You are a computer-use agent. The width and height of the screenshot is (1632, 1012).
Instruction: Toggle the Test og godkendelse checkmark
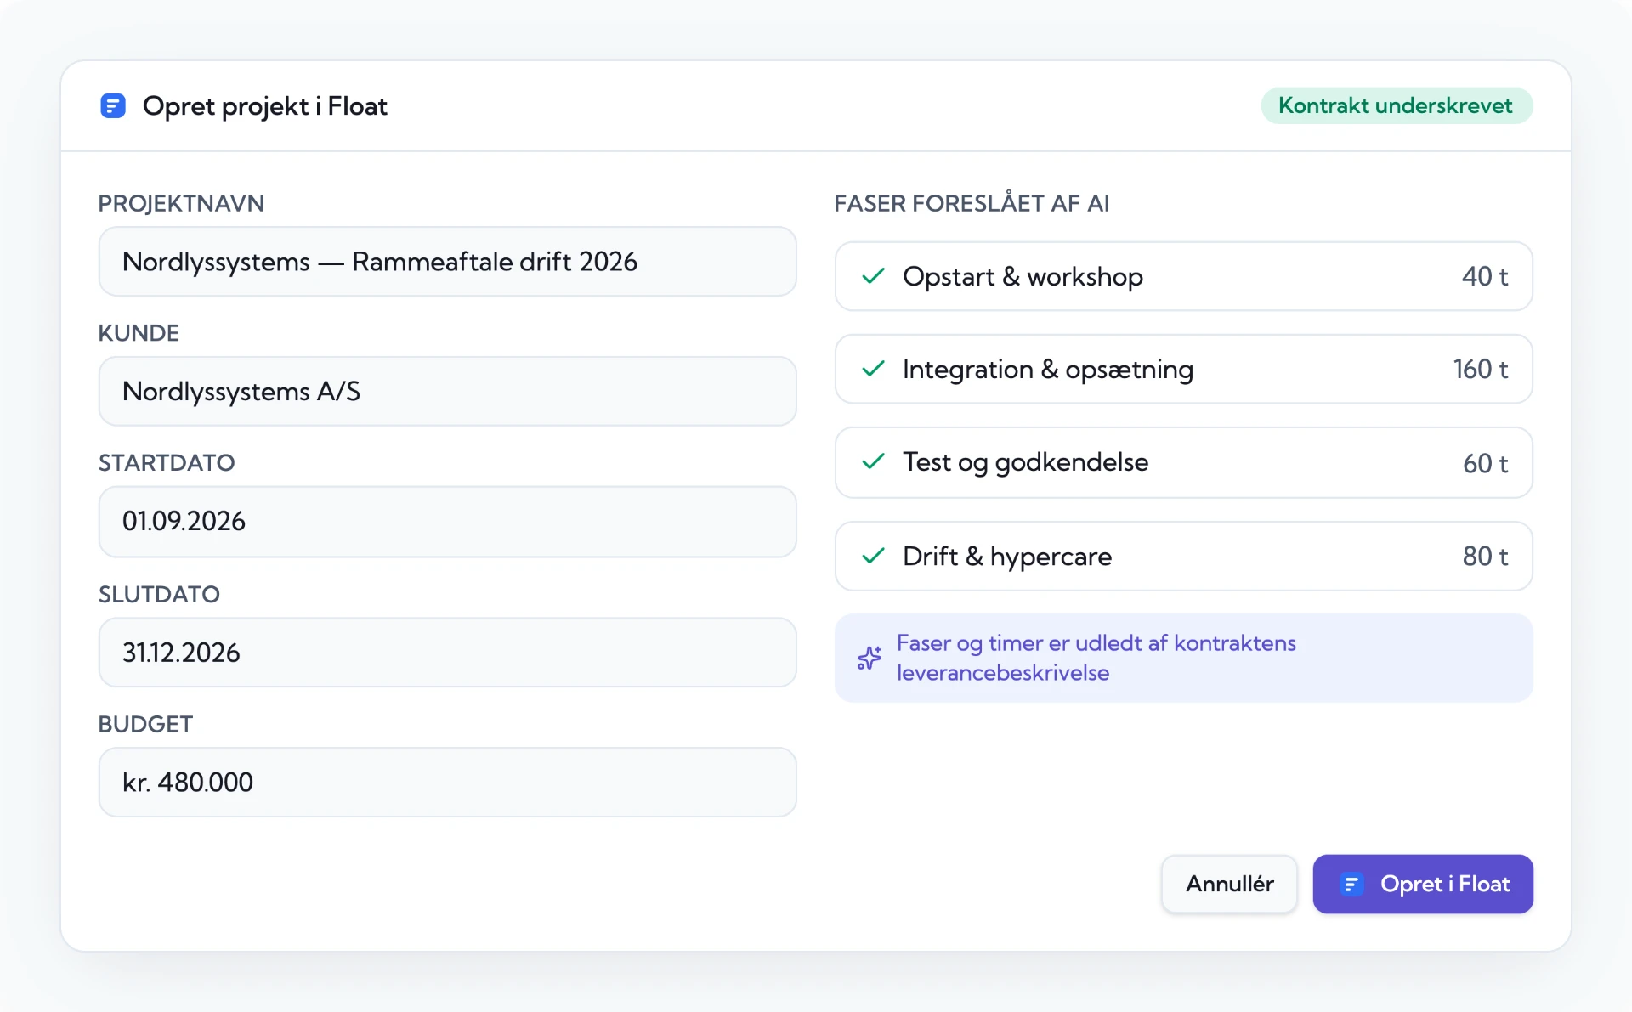(x=874, y=461)
